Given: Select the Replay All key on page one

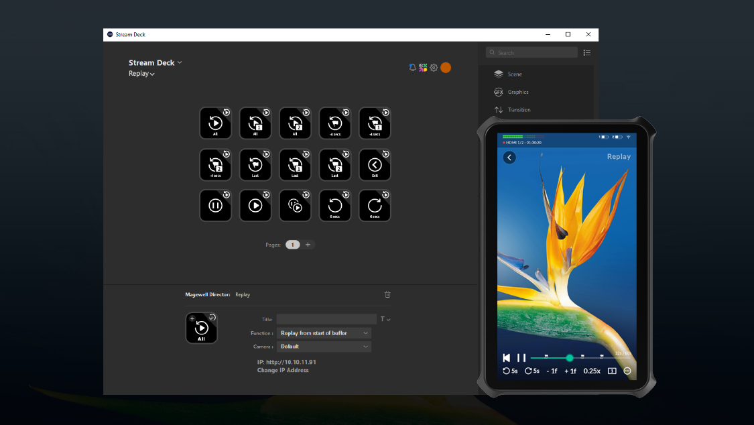Looking at the screenshot, I should 215,123.
